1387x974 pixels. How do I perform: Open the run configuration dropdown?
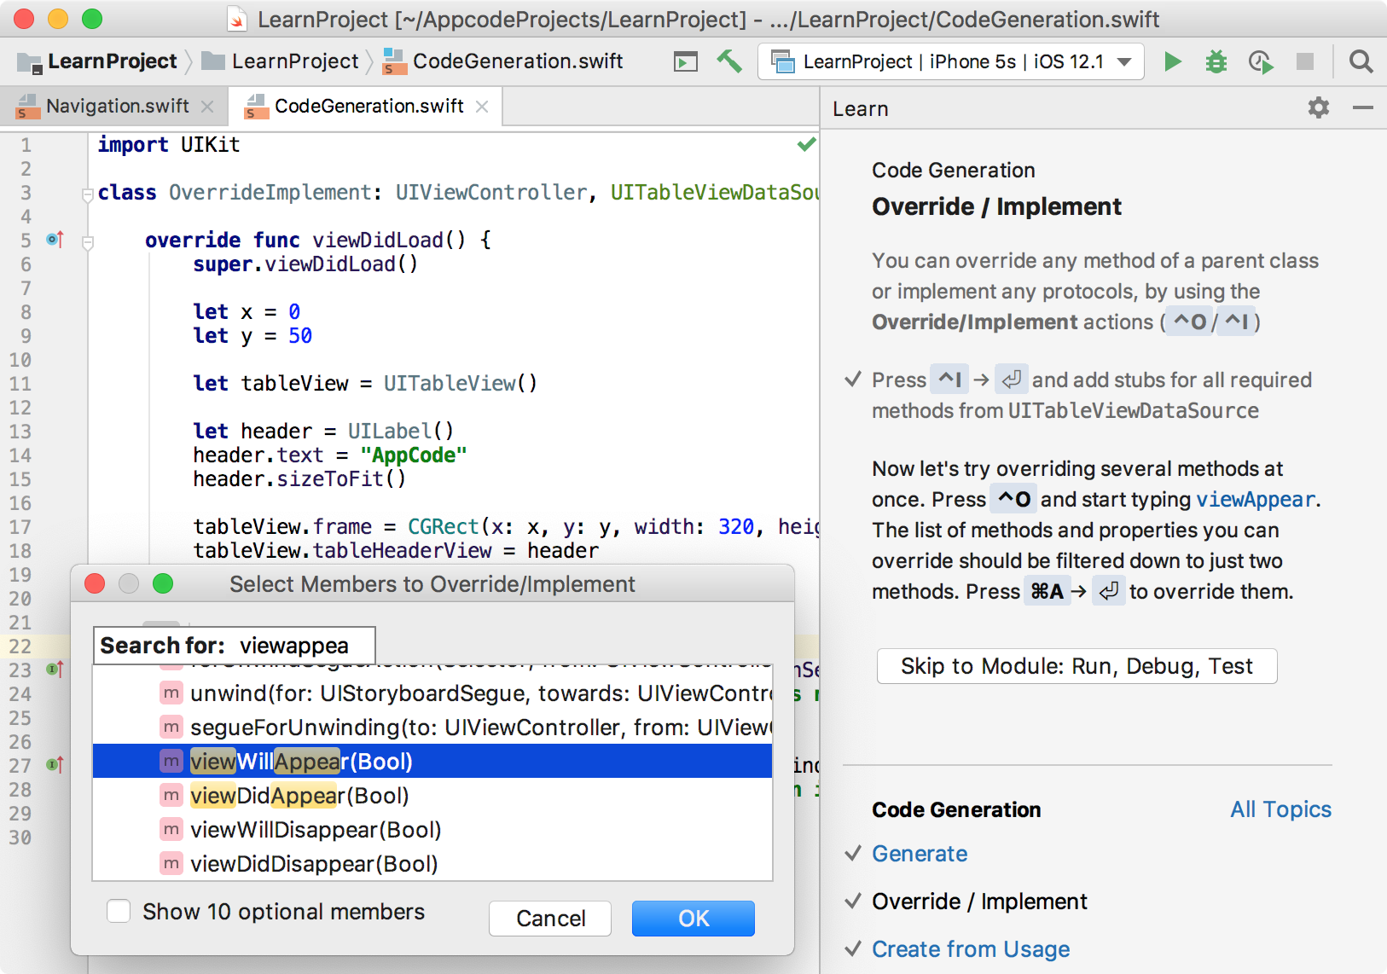pyautogui.click(x=951, y=61)
